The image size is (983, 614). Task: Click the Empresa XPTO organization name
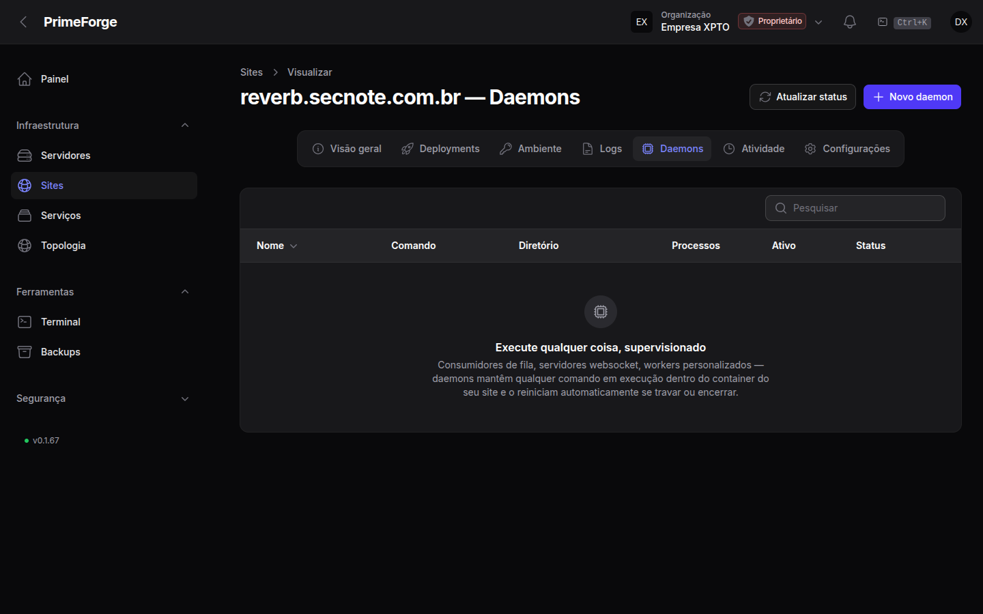tap(695, 27)
